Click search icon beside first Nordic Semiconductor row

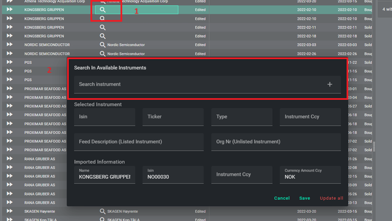tap(103, 45)
